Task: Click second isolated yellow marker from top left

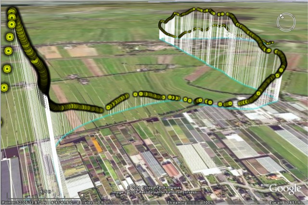Action: 8,51
